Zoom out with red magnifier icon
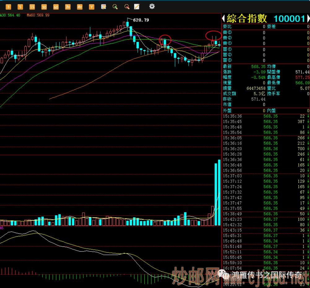The height and width of the screenshot is (288, 310). click(127, 7)
